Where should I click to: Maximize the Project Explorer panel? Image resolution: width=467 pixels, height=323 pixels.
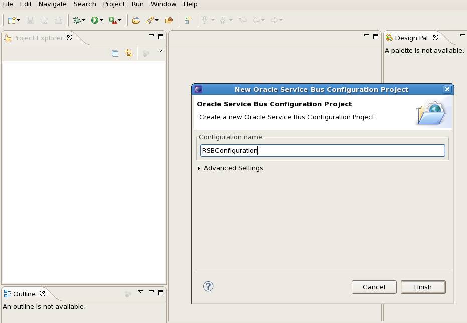point(161,37)
